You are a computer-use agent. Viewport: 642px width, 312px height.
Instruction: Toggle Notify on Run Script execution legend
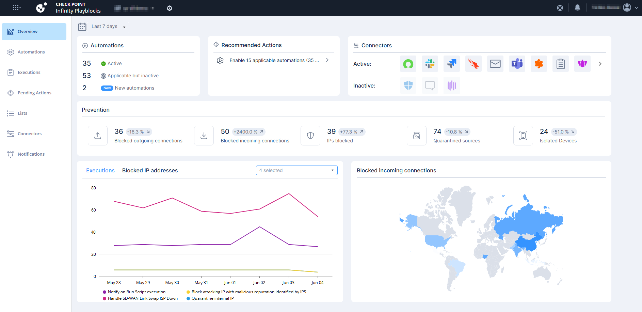[134, 292]
